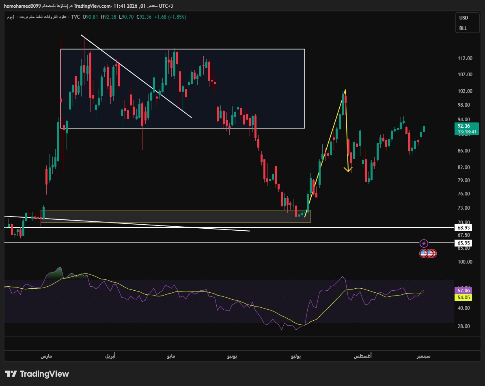Click the 76.00 price axis label
The image size is (485, 386).
[x=463, y=194]
